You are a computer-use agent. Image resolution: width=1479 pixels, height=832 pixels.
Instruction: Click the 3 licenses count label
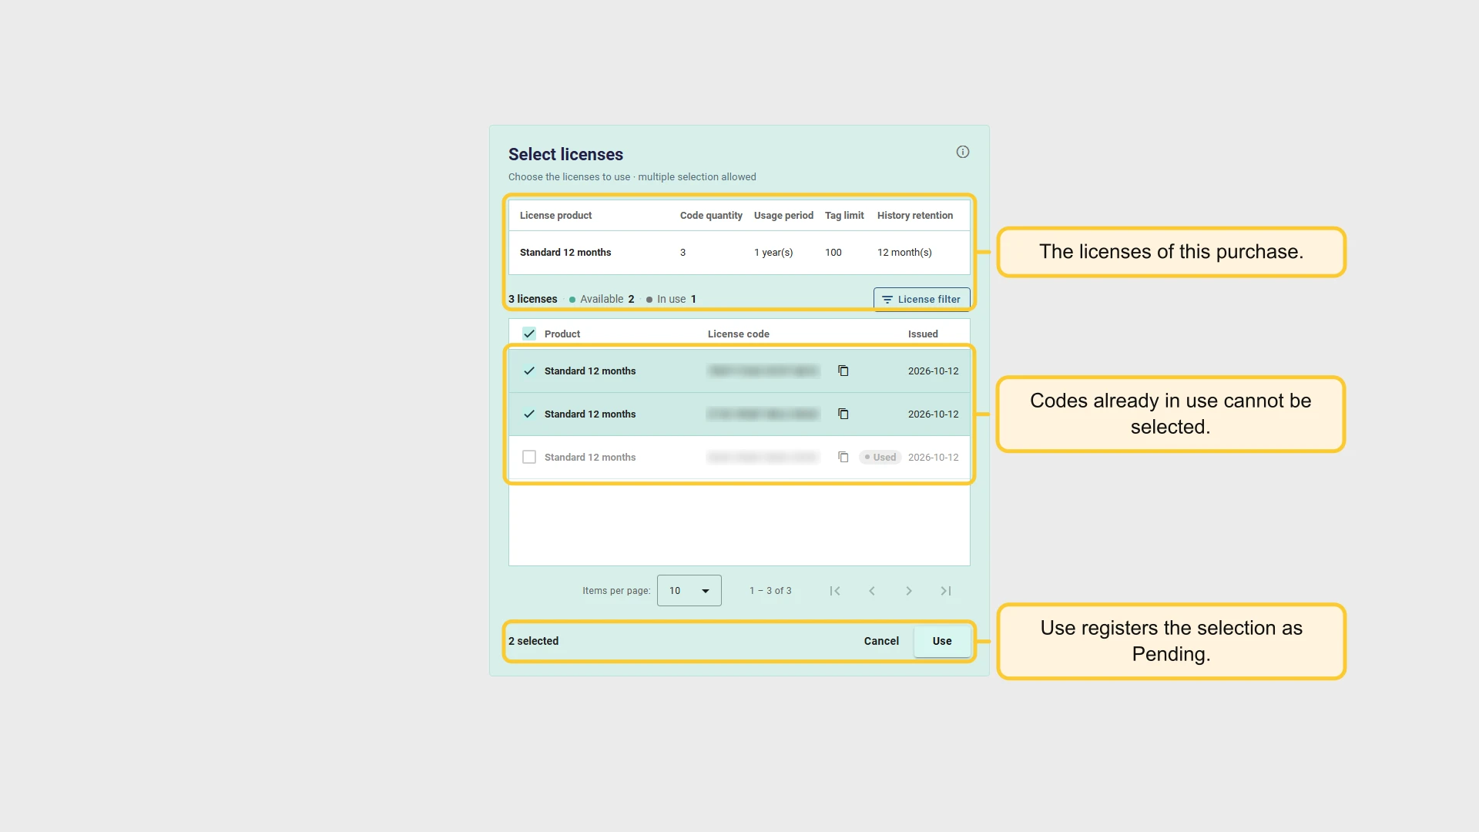click(x=532, y=299)
